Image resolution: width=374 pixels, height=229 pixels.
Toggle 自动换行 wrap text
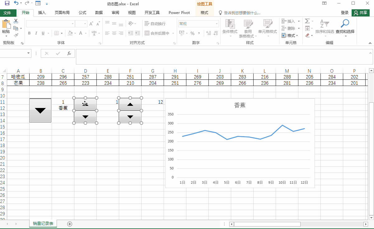click(155, 24)
